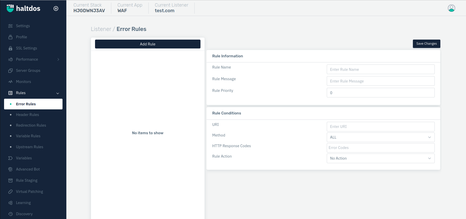This screenshot has height=219, width=466.
Task: Click the Rules list icon
Action: tap(10, 93)
